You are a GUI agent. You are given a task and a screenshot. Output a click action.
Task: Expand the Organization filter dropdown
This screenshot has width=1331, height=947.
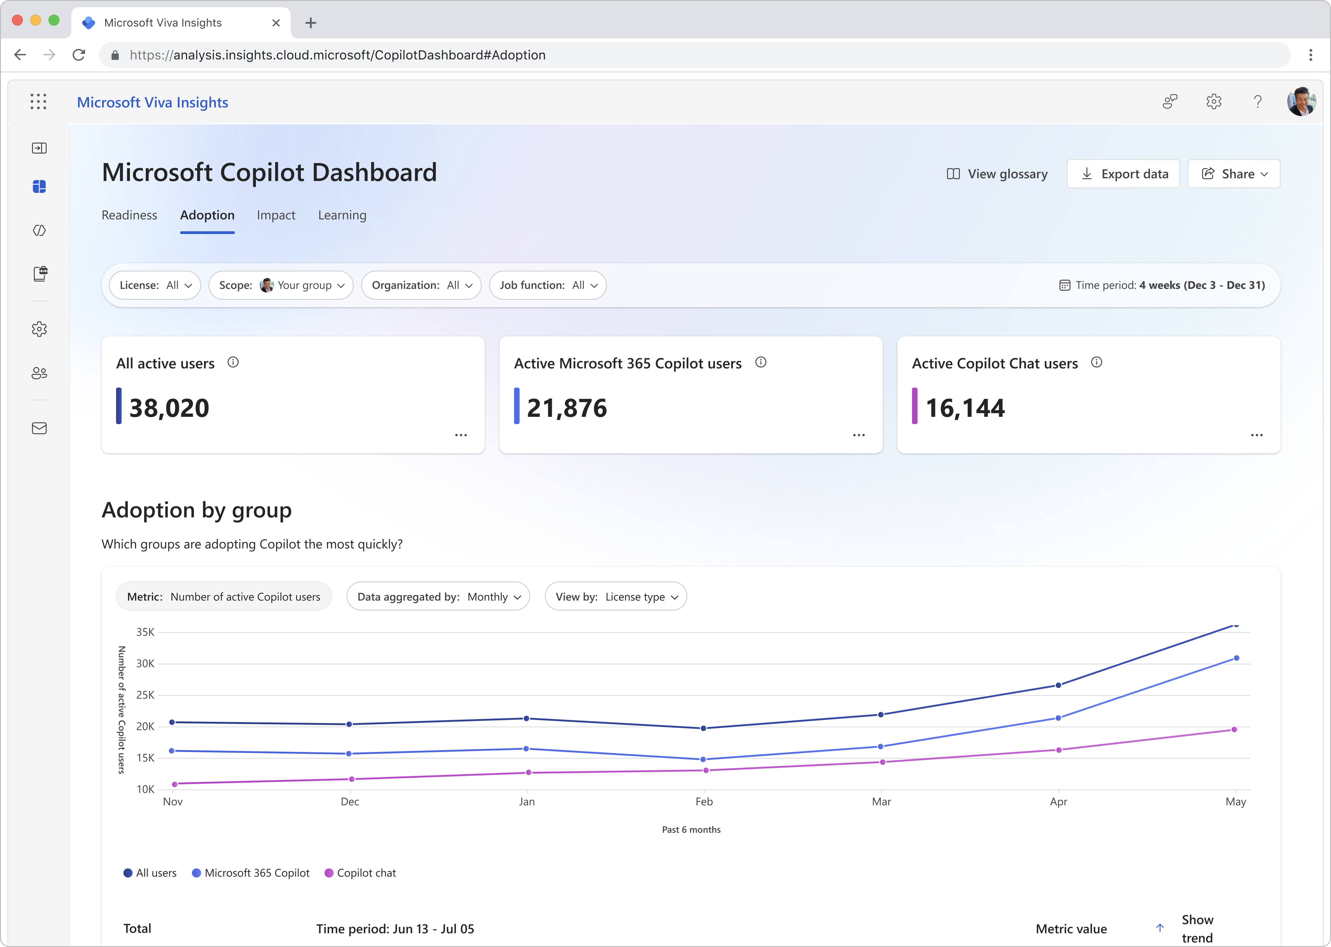coord(421,285)
